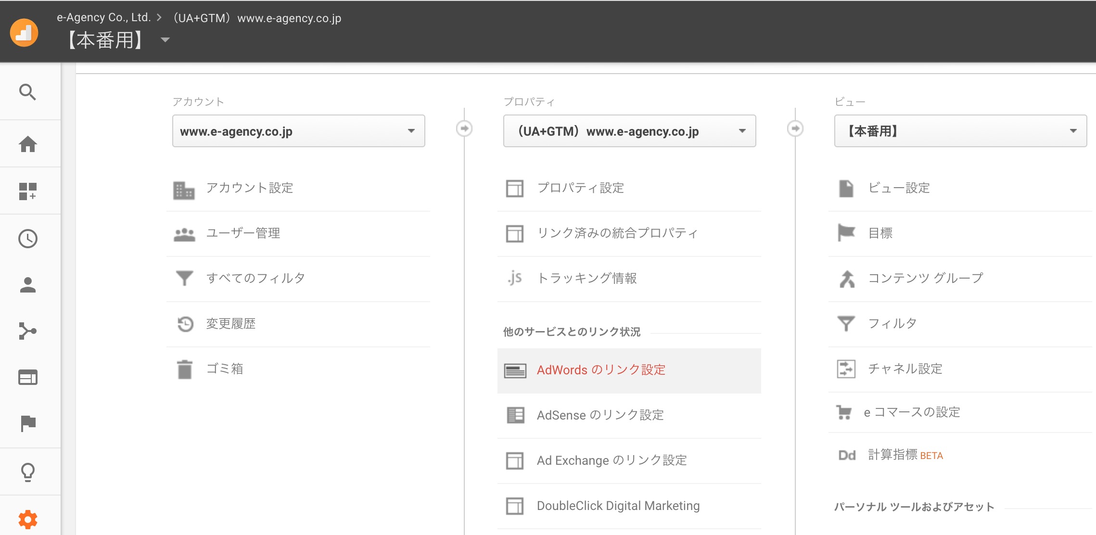Open 変更履歴 link
Screen dimensions: 1096x535
(231, 323)
